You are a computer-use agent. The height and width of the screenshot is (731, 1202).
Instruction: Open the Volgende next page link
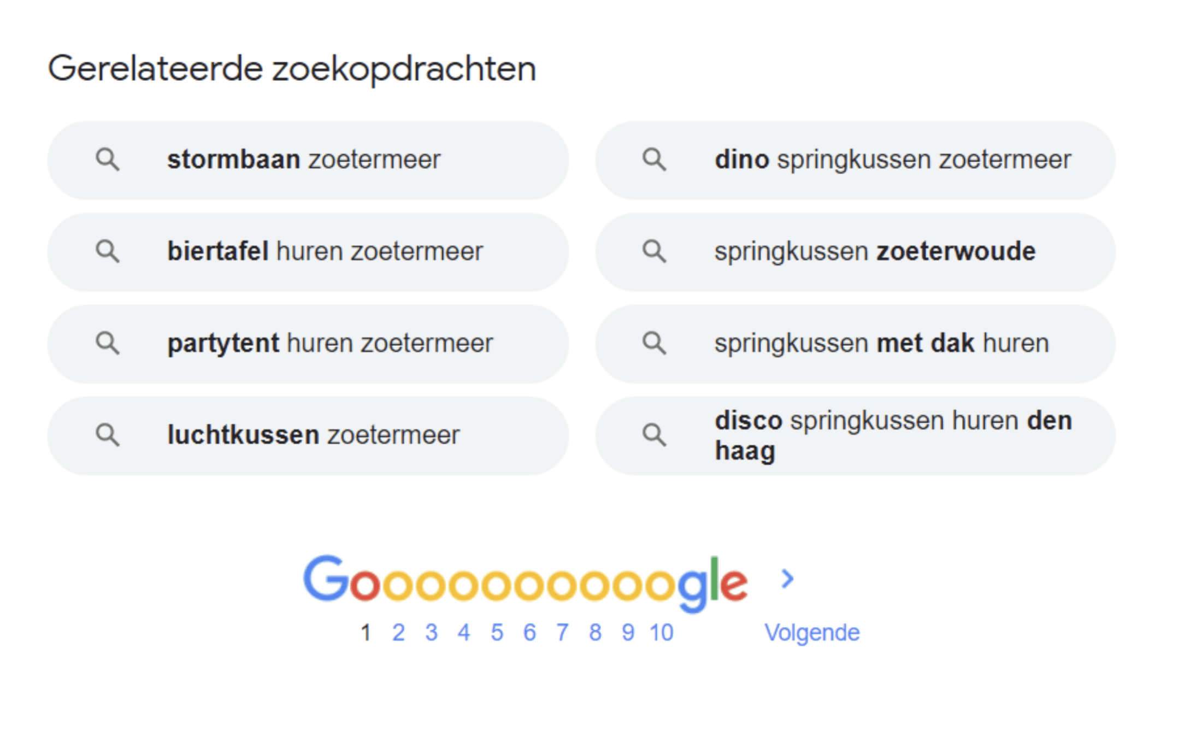(812, 633)
